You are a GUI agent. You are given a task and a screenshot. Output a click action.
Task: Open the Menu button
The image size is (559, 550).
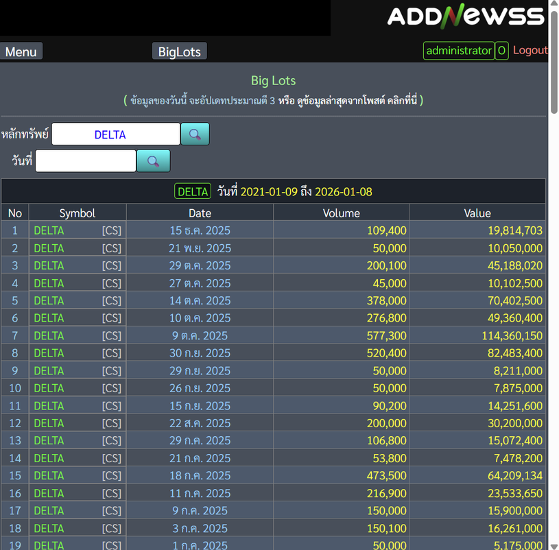(x=21, y=51)
